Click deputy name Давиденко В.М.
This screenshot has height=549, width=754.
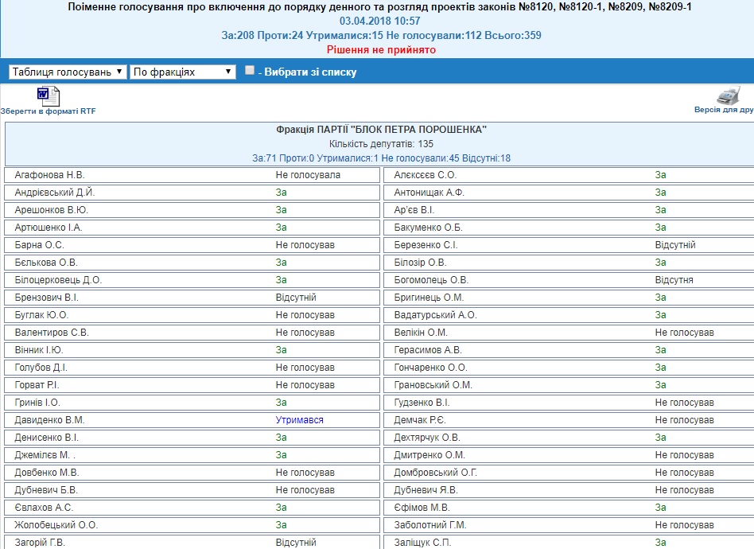pyautogui.click(x=49, y=420)
